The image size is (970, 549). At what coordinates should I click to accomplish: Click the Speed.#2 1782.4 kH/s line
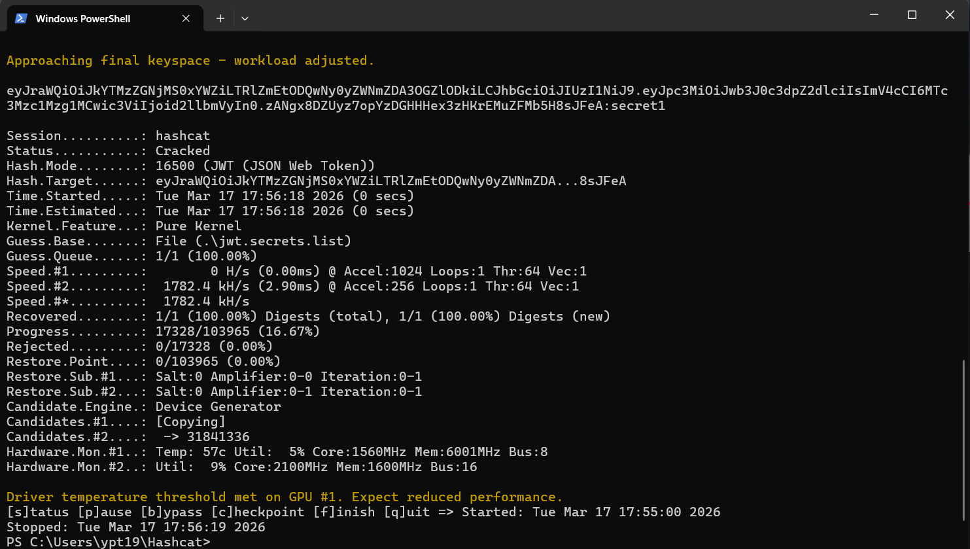pyautogui.click(x=292, y=286)
